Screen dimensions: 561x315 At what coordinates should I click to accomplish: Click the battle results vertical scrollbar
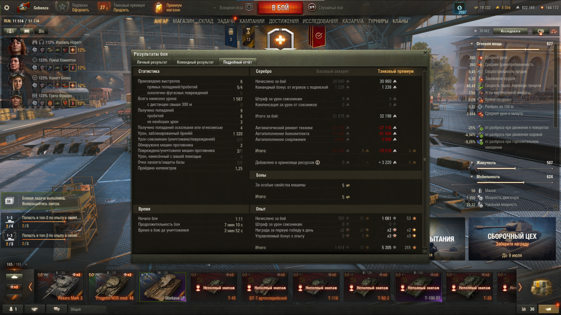click(x=424, y=161)
